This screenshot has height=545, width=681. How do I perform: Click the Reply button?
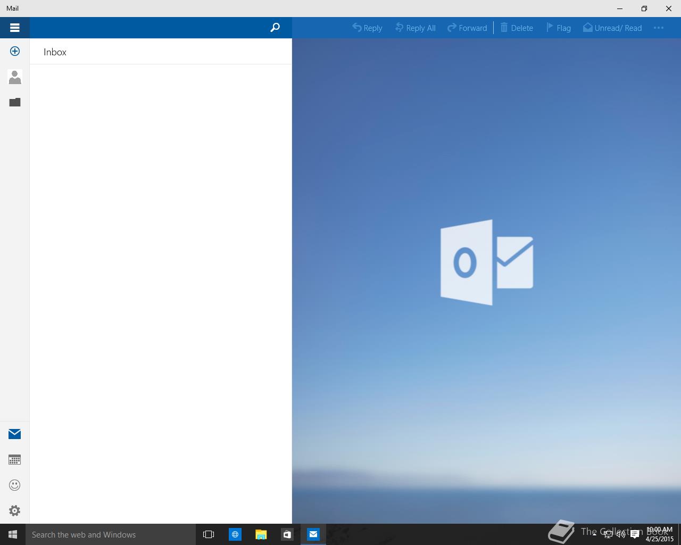tap(367, 28)
